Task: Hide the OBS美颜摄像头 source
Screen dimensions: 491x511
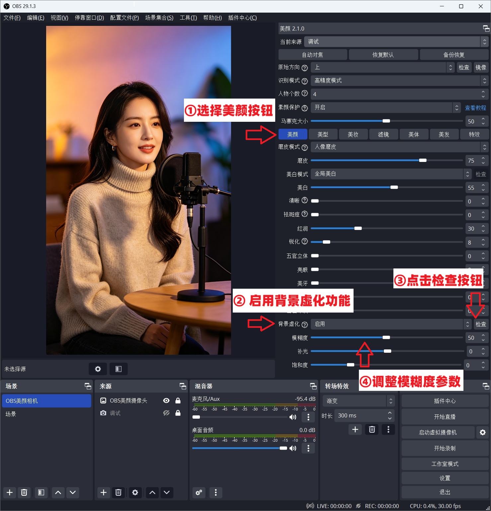Action: (x=166, y=401)
